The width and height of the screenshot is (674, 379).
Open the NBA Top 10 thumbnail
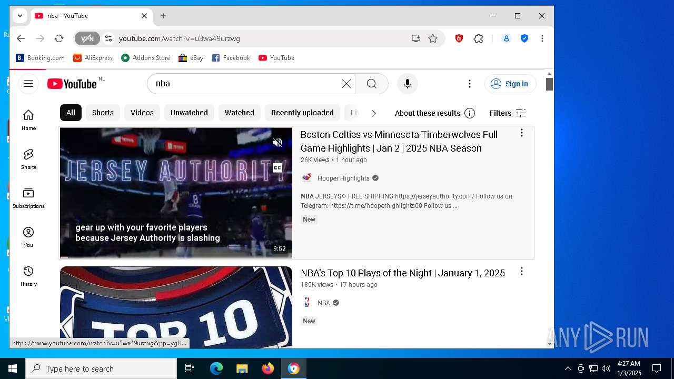(176, 307)
